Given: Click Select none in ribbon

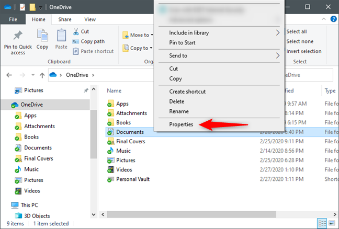Looking at the screenshot, I should pos(300,41).
